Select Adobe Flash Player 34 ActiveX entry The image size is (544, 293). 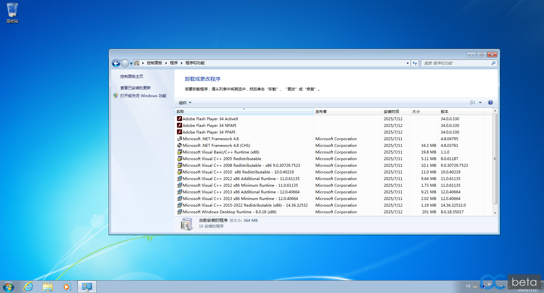[210, 119]
